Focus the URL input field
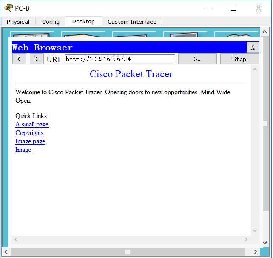Viewport: 273px width, 258px height. [120, 59]
